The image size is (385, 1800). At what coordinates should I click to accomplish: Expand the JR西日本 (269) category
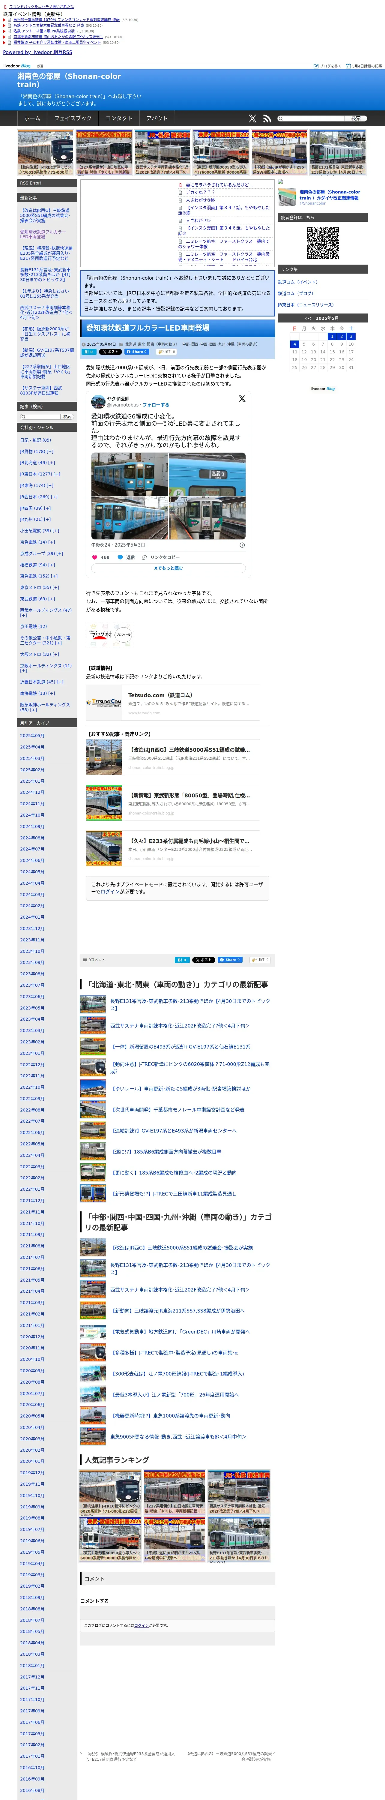tap(55, 497)
